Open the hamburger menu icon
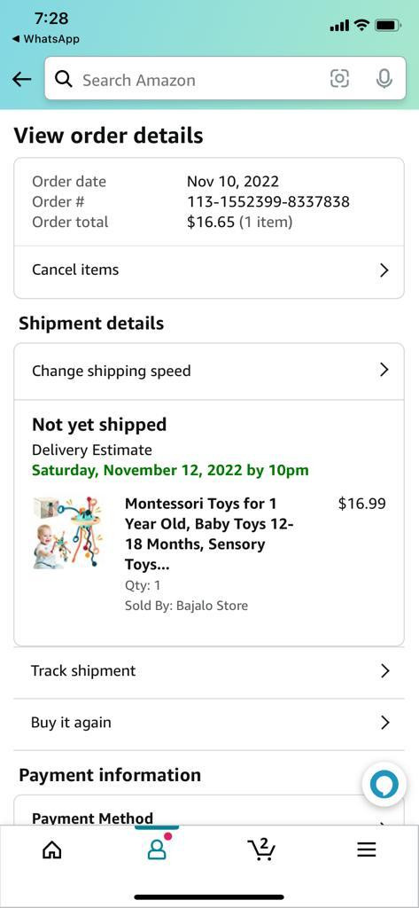Screen dimensions: 419x908 [367, 849]
